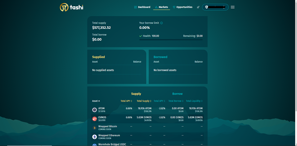Click the ATOM token icon
This screenshot has height=146, width=297.
coord(94,110)
